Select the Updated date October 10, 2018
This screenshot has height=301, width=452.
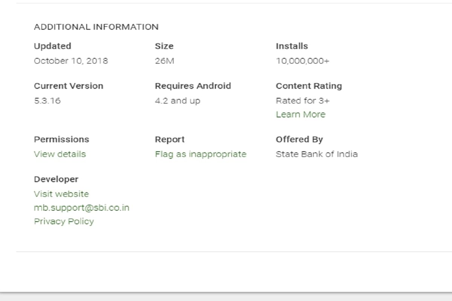click(x=70, y=61)
